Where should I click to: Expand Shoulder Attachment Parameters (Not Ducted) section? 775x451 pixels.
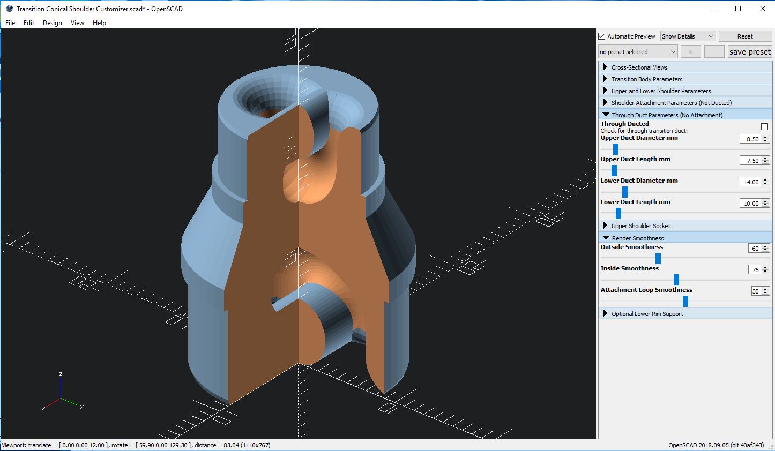point(685,103)
